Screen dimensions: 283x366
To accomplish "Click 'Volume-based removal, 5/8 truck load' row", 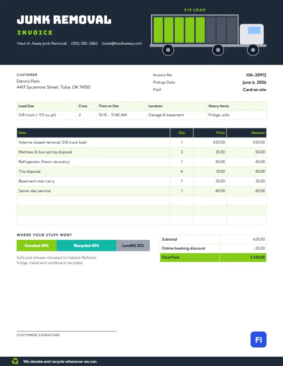I will 141,142.
